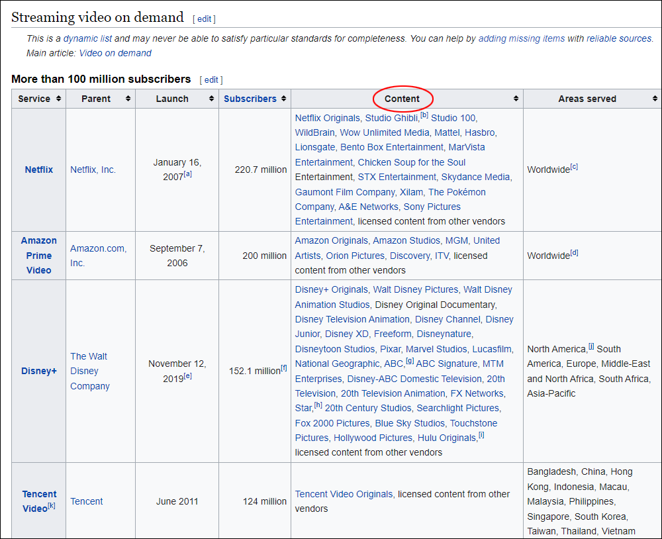Image resolution: width=662 pixels, height=539 pixels.
Task: Follow the A&E Networks link
Action: coord(368,207)
